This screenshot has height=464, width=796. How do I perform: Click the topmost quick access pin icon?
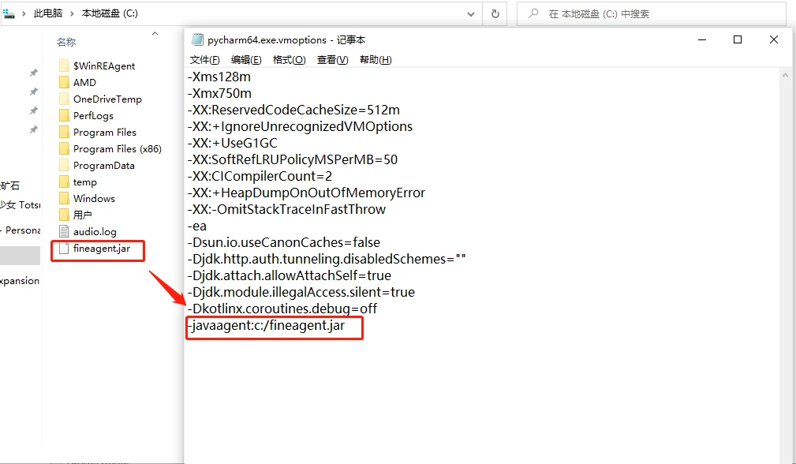(x=33, y=73)
